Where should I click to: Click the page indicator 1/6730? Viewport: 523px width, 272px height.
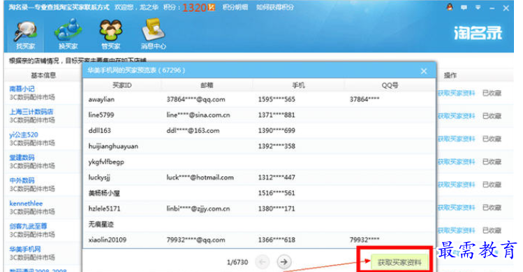[237, 262]
